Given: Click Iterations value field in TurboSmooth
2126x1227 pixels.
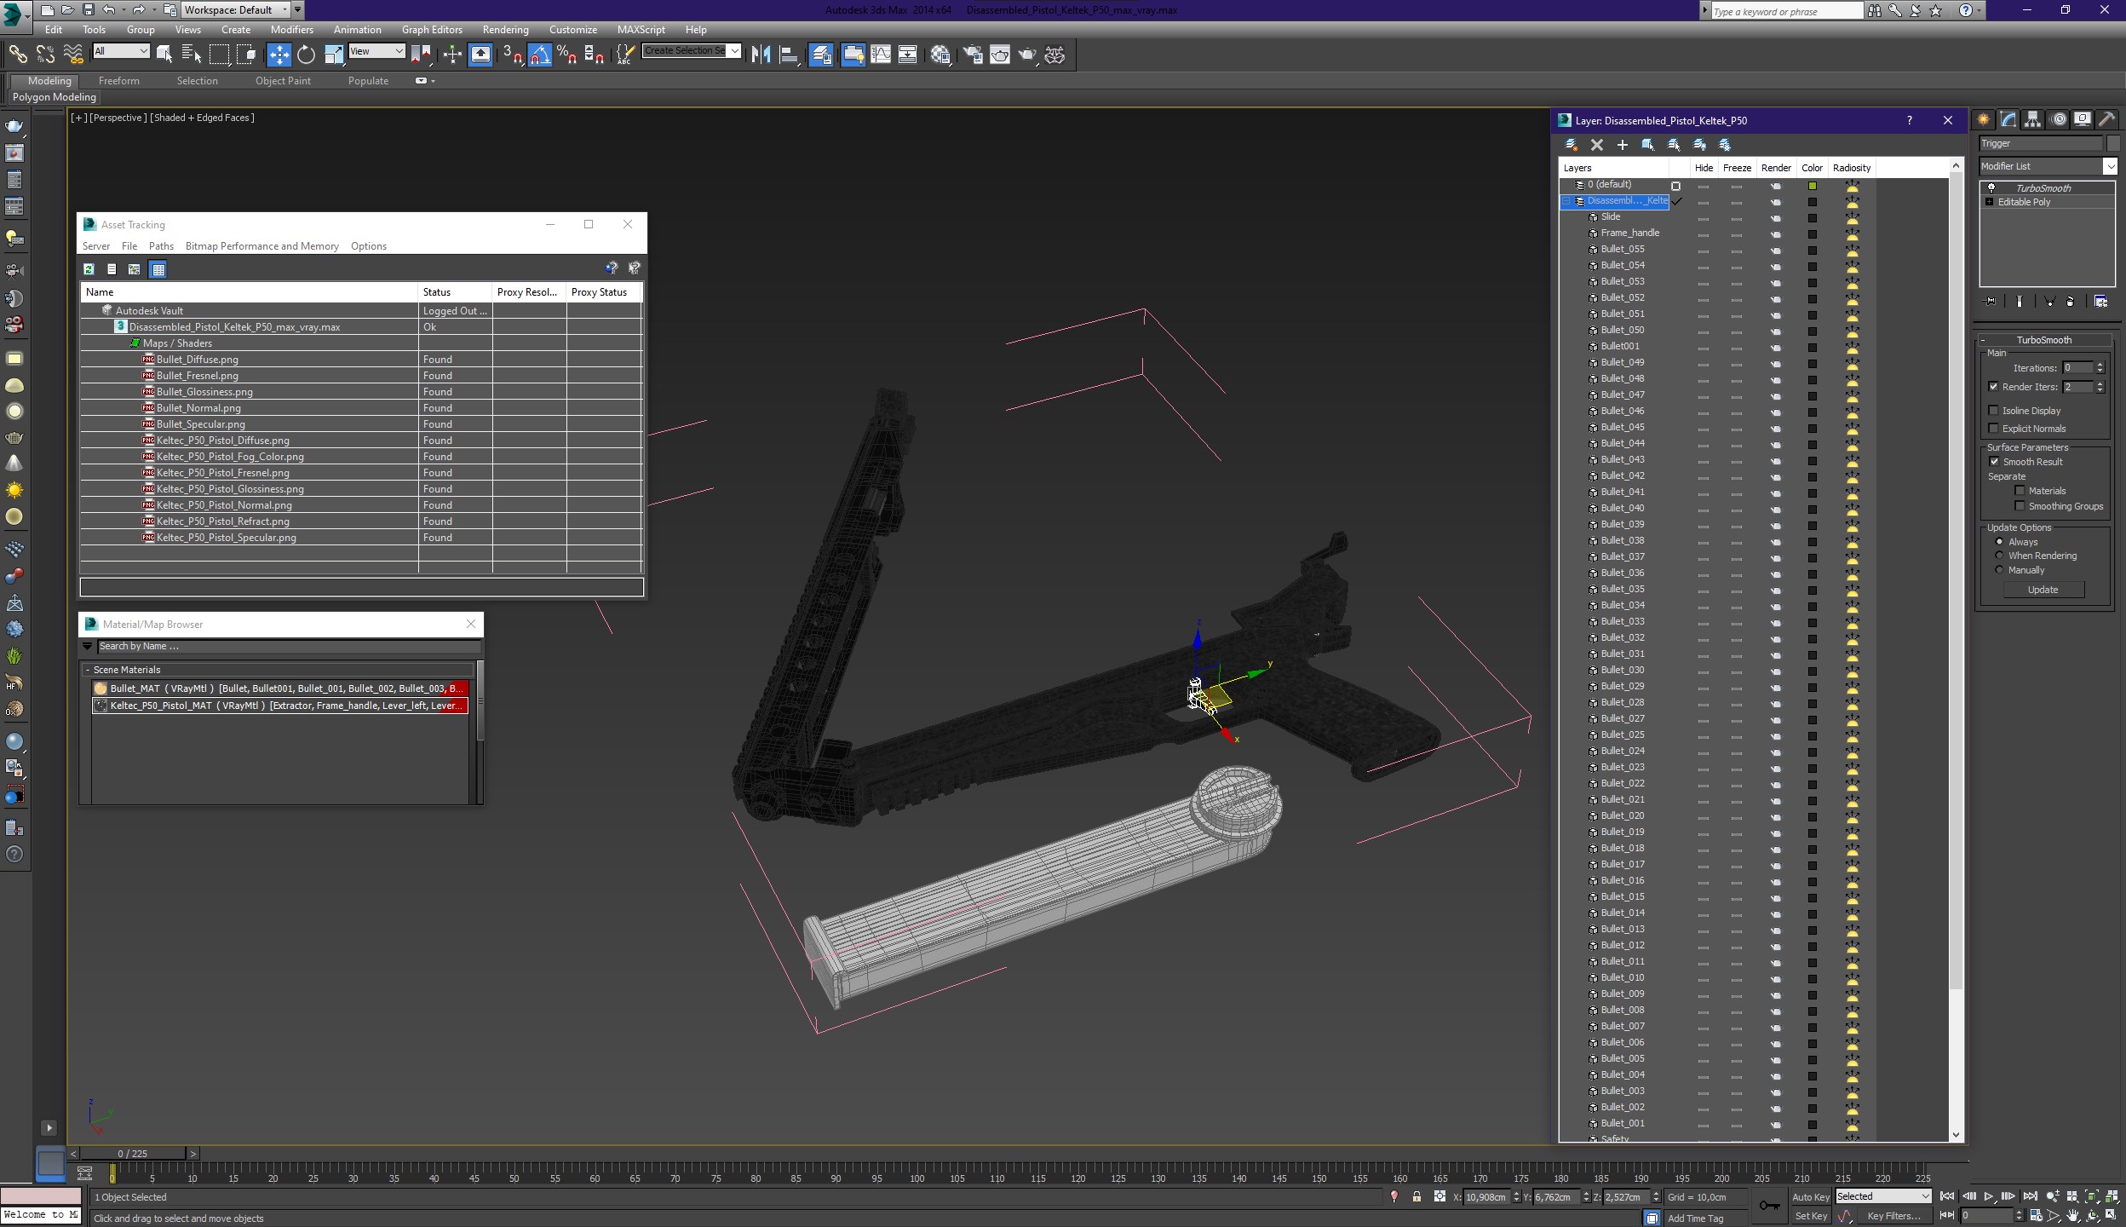Looking at the screenshot, I should [x=2078, y=368].
